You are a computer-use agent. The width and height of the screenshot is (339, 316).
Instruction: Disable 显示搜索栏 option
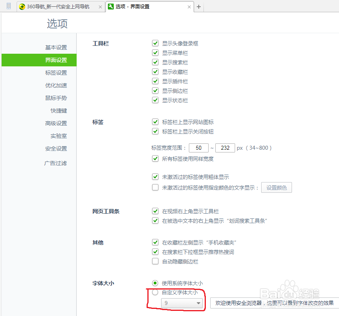coord(155,62)
